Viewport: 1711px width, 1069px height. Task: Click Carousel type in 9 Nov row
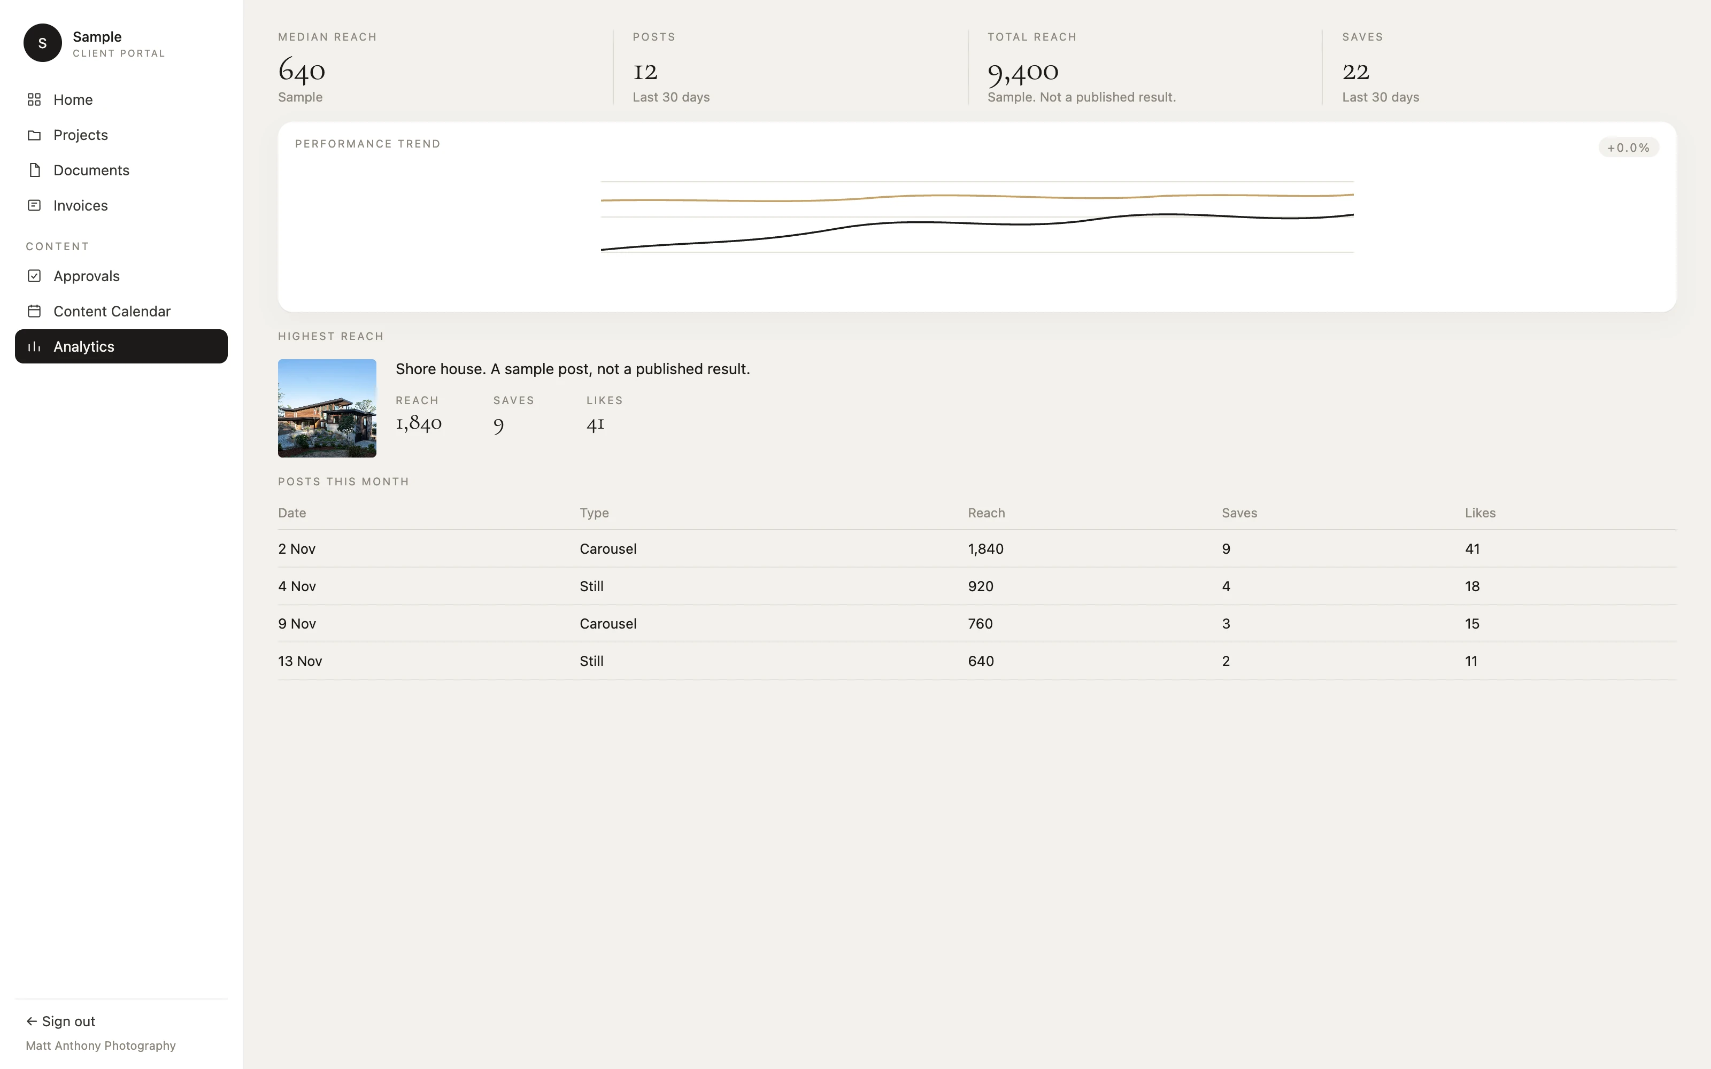tap(608, 624)
